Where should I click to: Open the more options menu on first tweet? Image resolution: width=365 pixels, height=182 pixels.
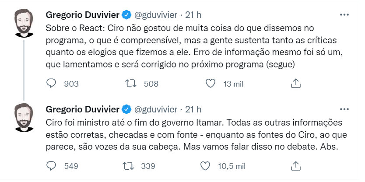coord(345,15)
